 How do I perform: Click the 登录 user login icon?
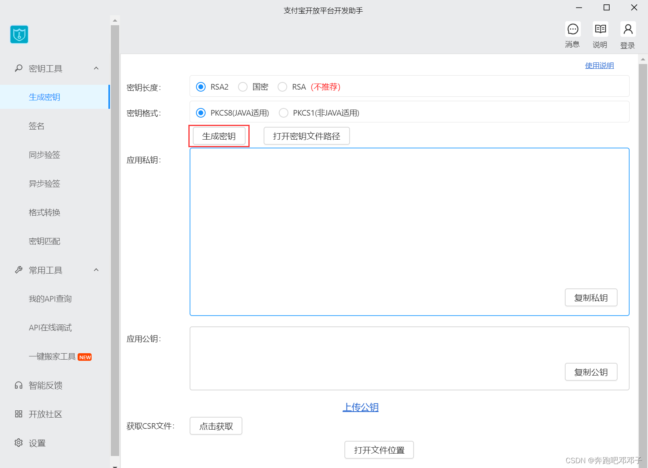point(628,29)
